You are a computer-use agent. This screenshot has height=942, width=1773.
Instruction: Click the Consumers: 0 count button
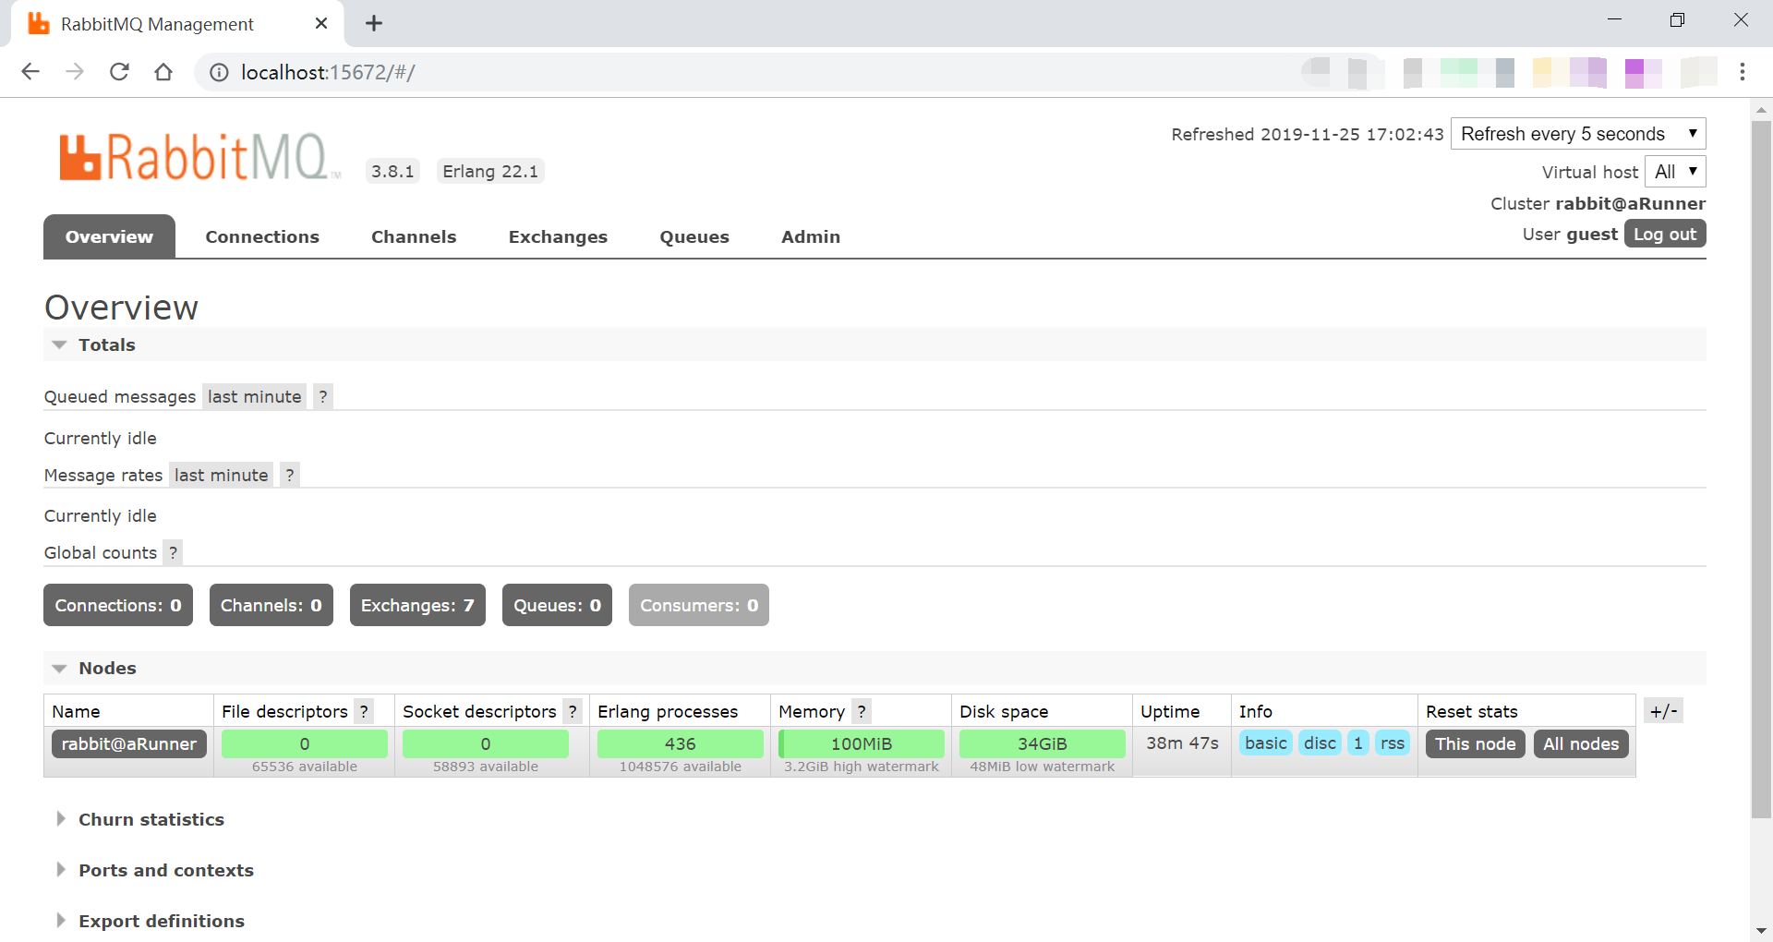click(699, 606)
